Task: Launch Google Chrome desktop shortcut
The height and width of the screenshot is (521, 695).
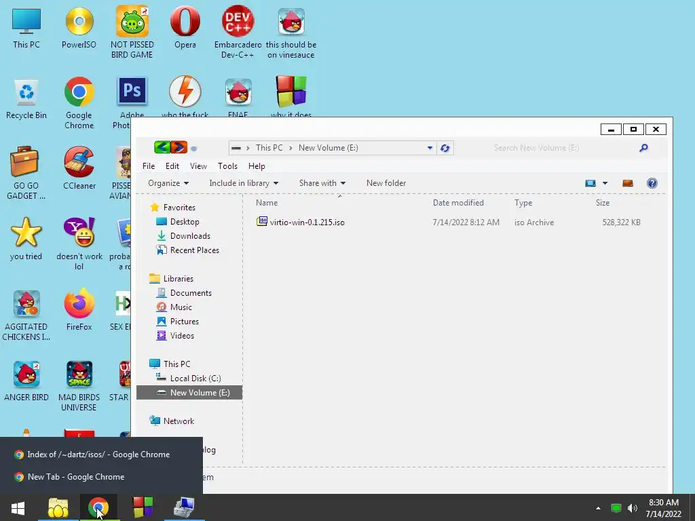Action: (79, 103)
